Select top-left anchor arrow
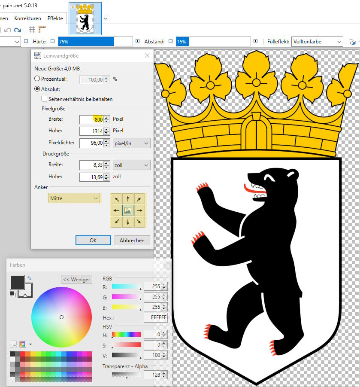360x387 pixels. (x=117, y=199)
